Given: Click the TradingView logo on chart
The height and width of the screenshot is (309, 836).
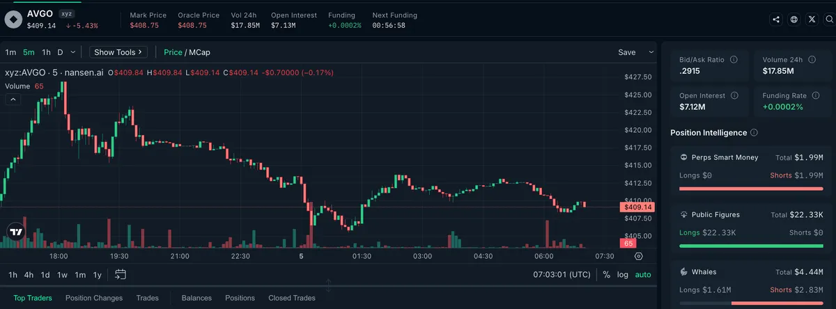Looking at the screenshot, I should 16,232.
